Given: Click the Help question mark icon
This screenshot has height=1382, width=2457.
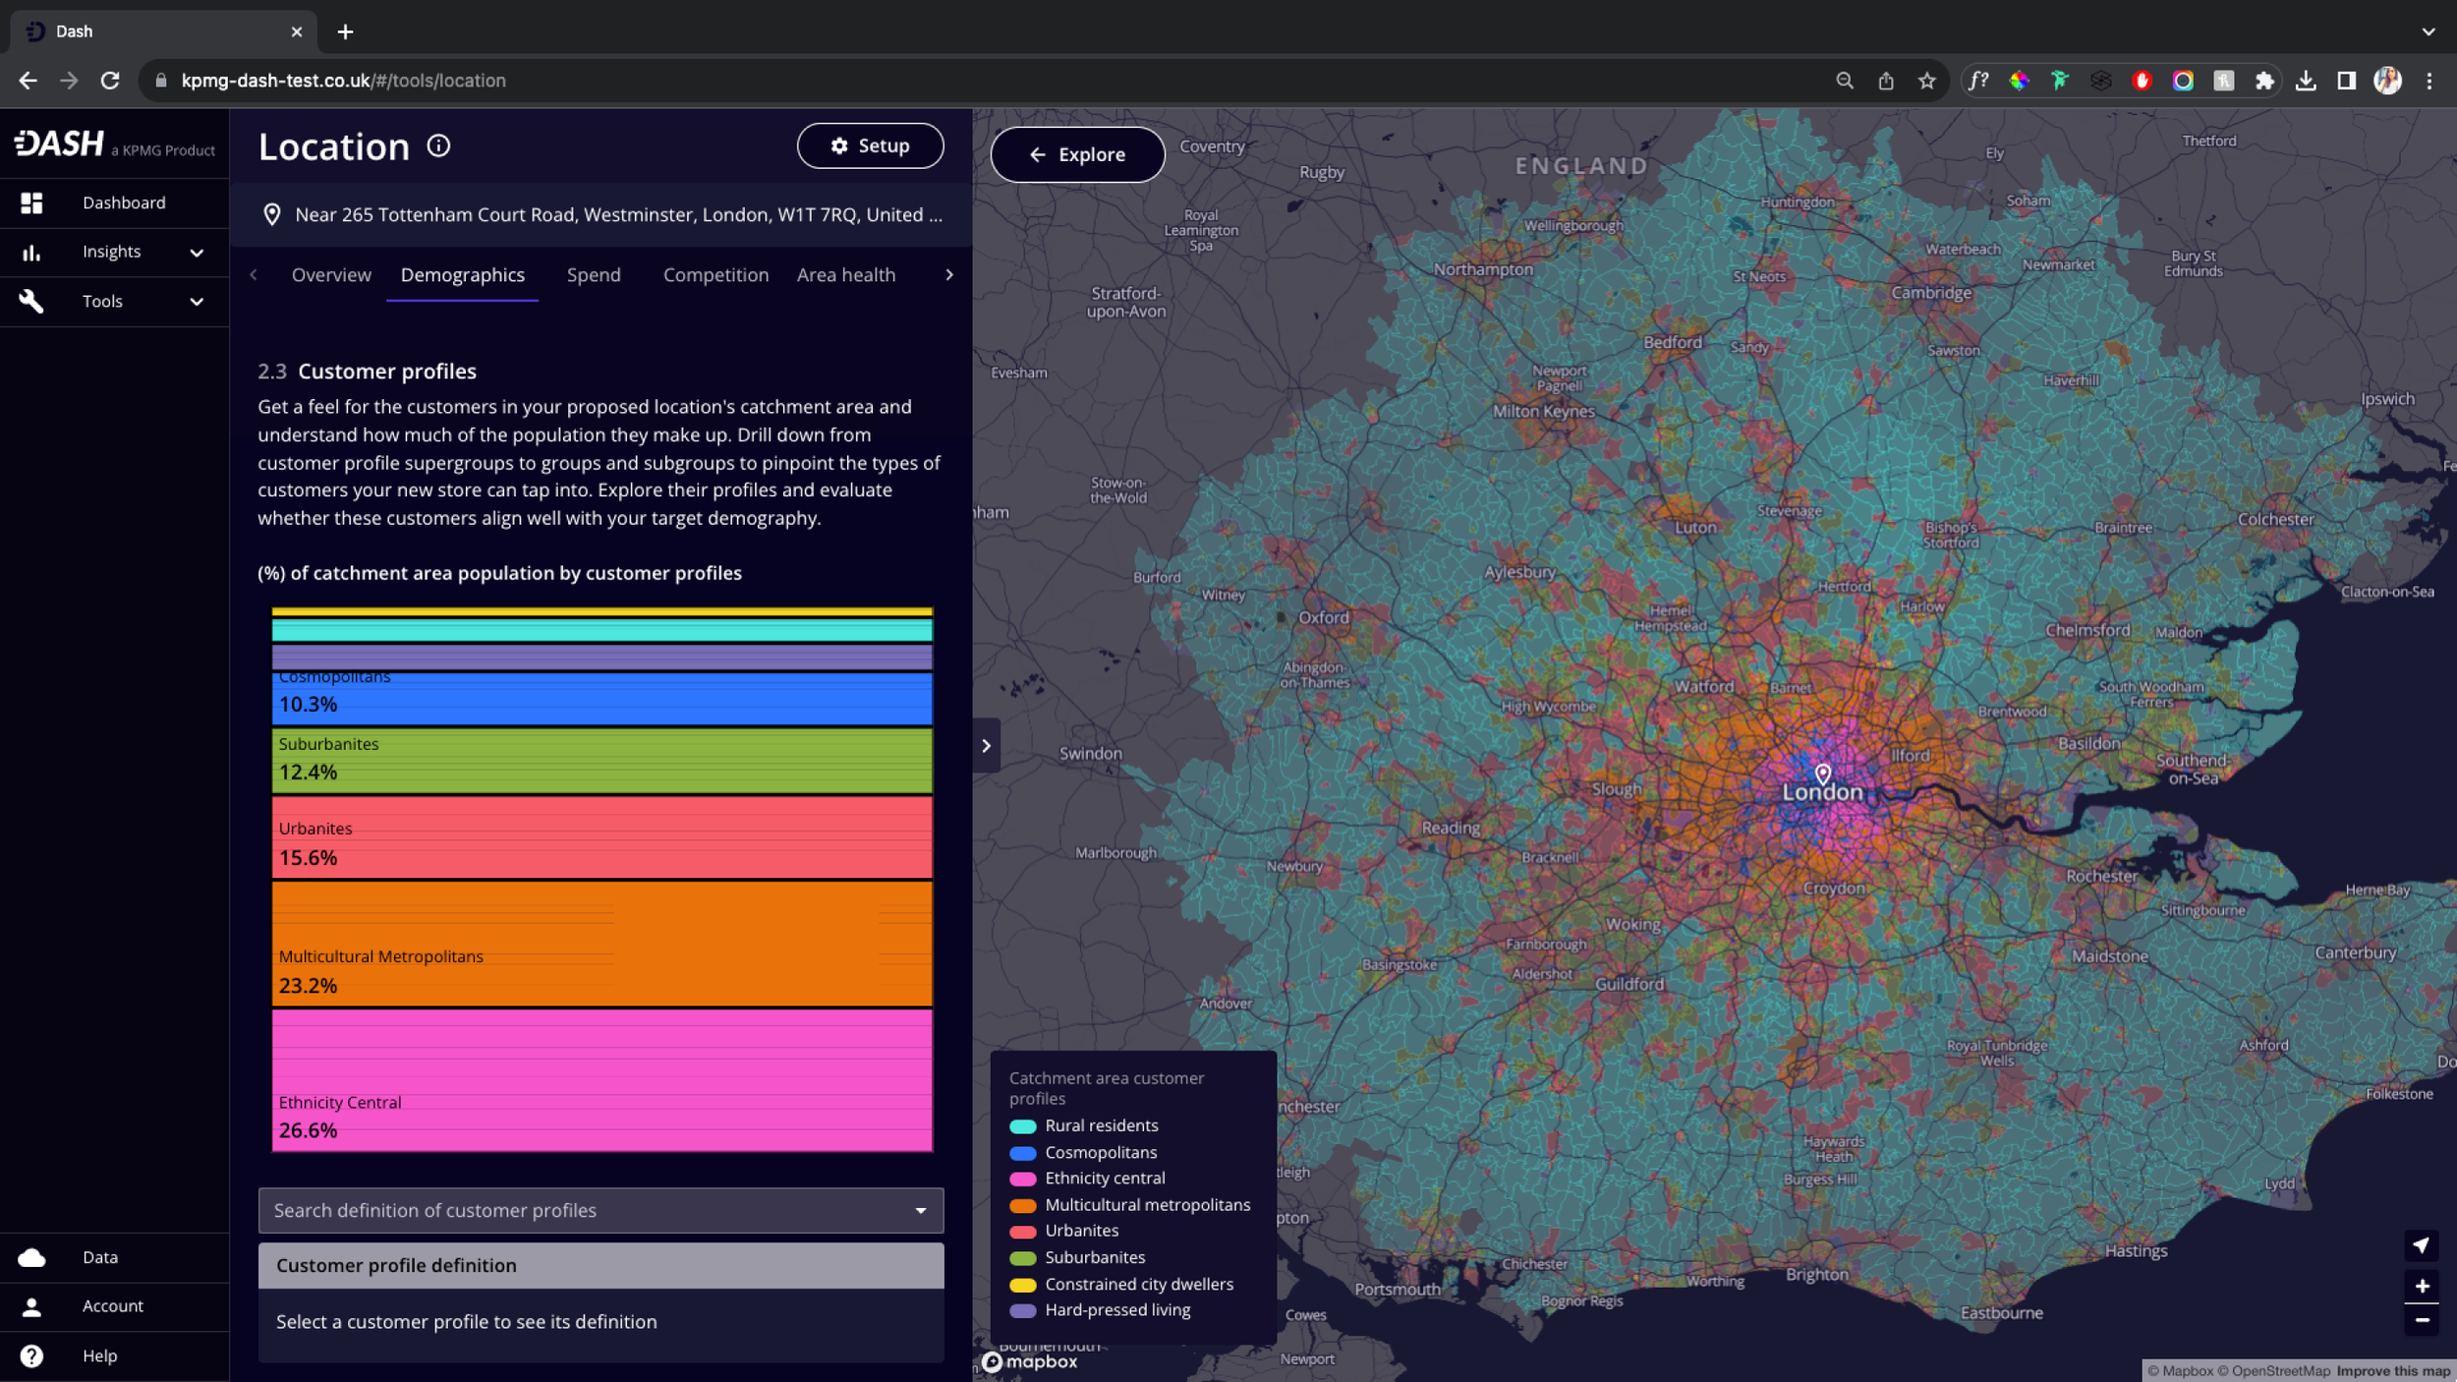Looking at the screenshot, I should tap(31, 1355).
